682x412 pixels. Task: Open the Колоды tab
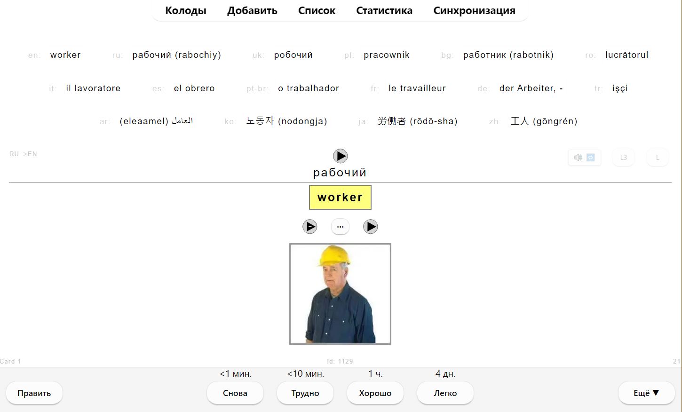coord(186,10)
